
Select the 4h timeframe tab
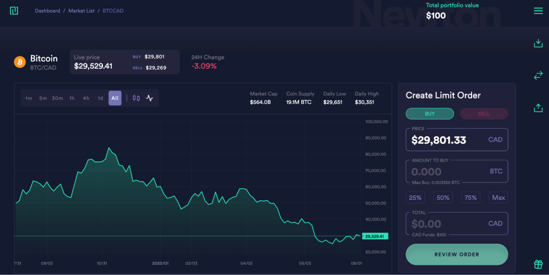86,98
